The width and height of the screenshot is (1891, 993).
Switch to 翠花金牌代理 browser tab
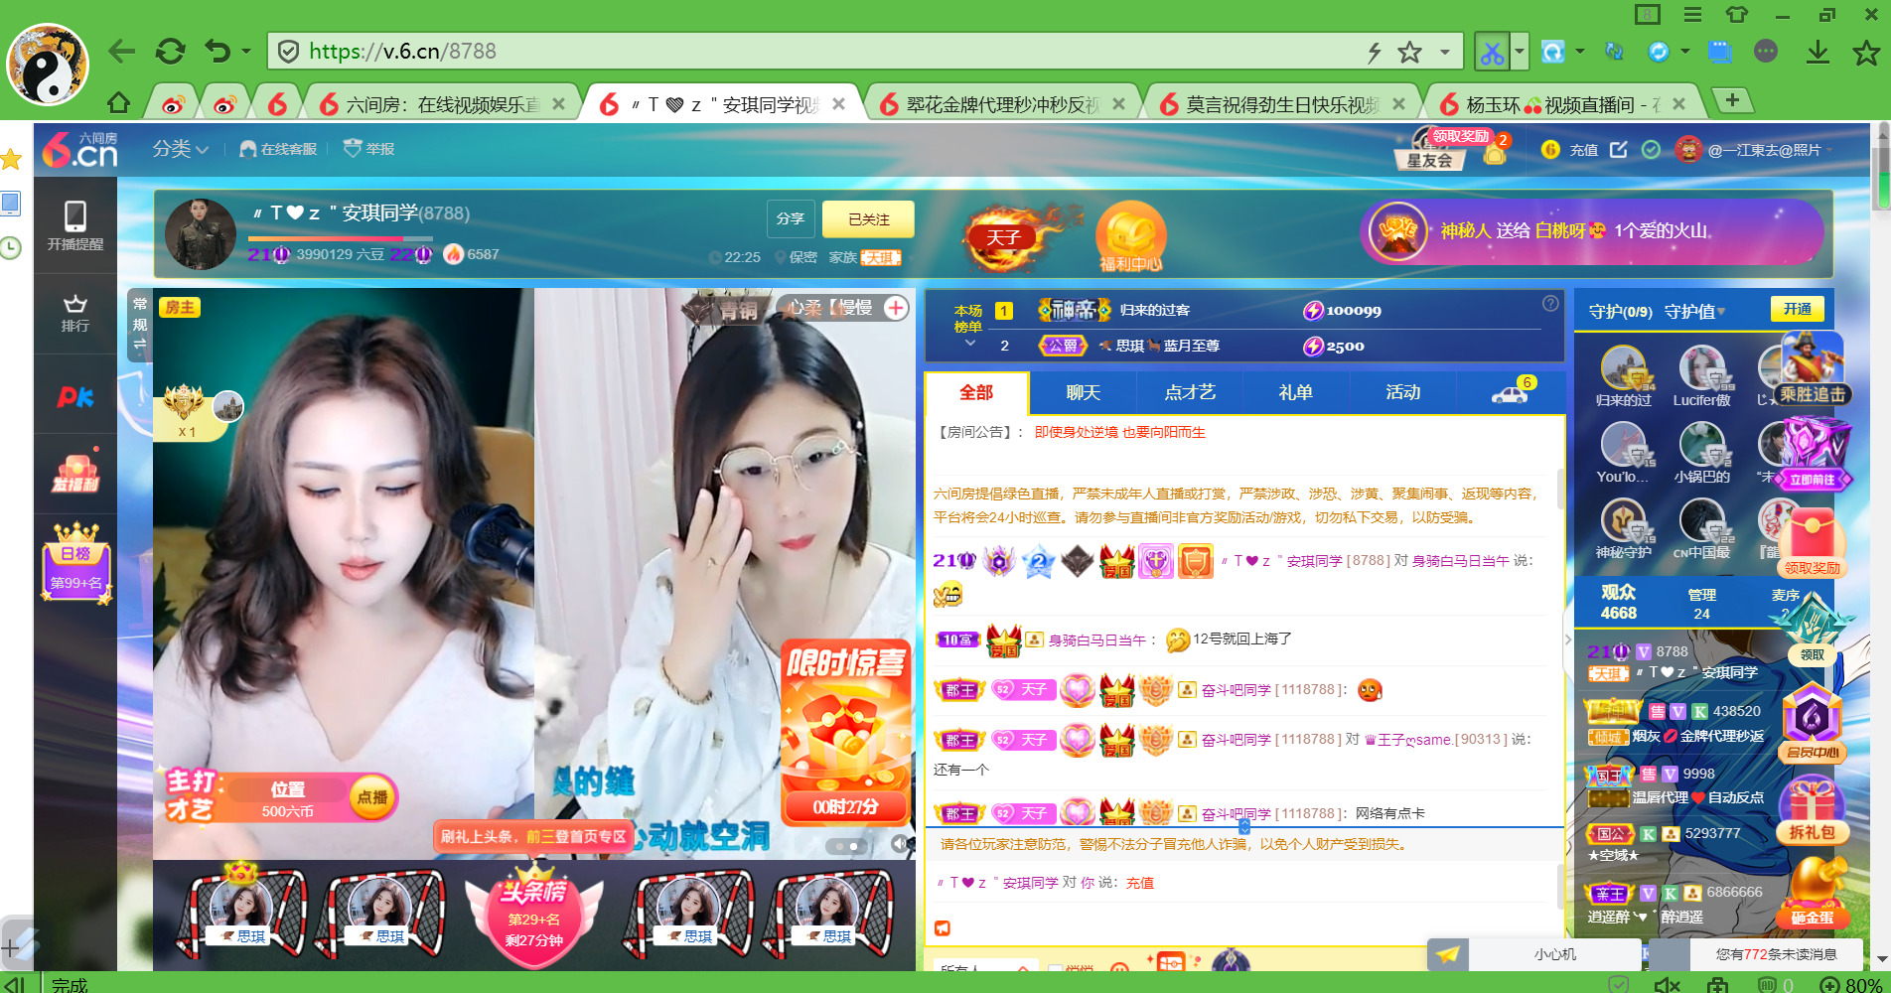click(x=1002, y=104)
